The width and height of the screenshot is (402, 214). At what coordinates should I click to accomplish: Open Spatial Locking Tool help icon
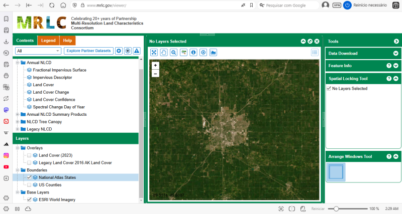[x=389, y=79]
